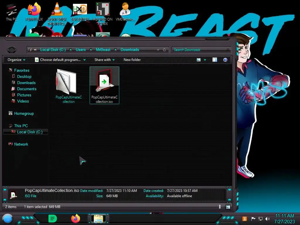Open the Explorer help button
This screenshot has height=225, width=300.
[225, 60]
